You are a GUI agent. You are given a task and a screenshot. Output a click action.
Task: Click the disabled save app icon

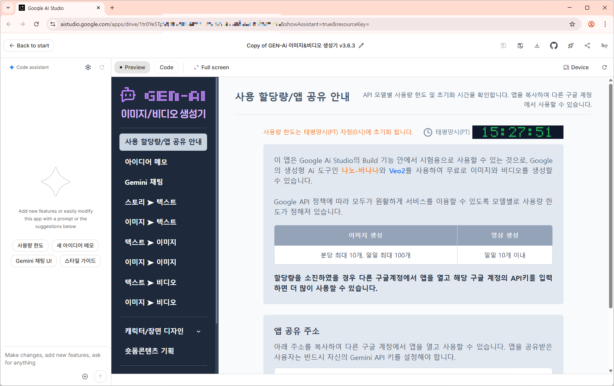503,46
